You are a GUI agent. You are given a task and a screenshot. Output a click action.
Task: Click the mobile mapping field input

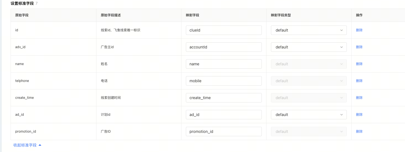tap(224, 81)
